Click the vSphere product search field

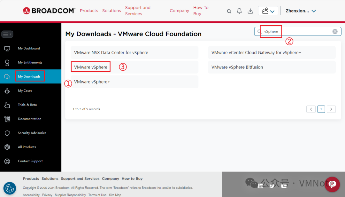pos(298,31)
